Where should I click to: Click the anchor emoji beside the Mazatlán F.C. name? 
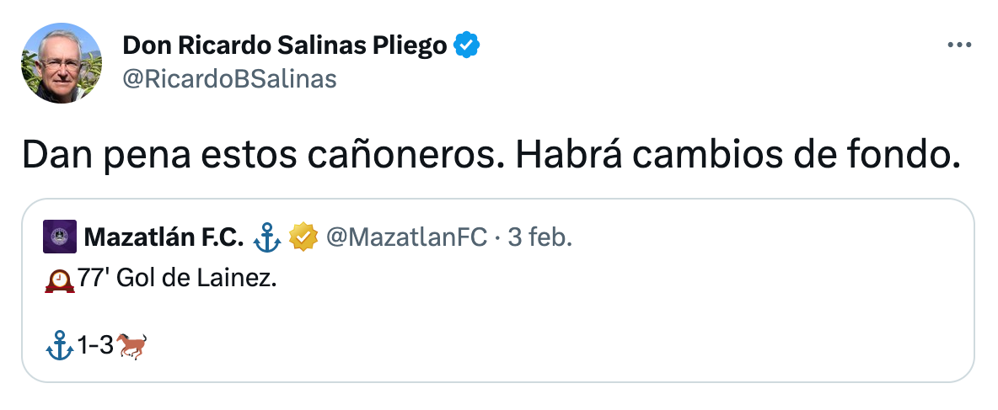[266, 238]
